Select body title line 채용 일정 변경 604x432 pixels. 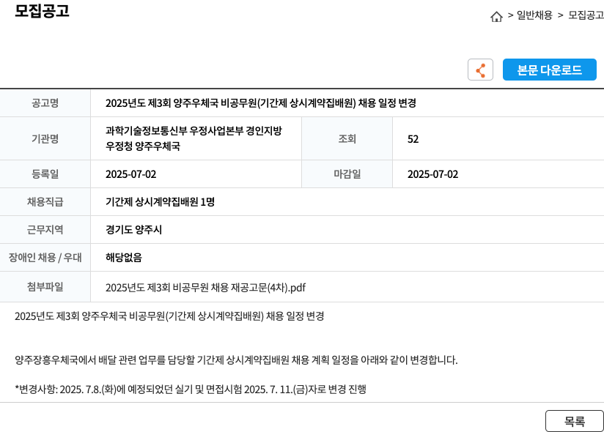click(x=169, y=316)
